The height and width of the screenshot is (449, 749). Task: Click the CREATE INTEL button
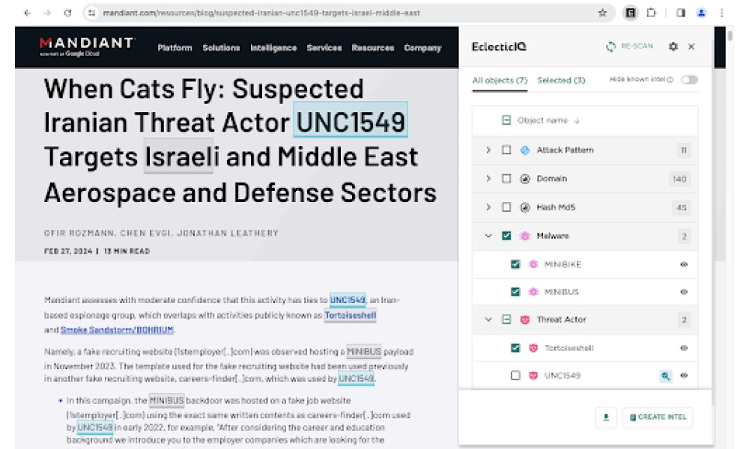[658, 418]
